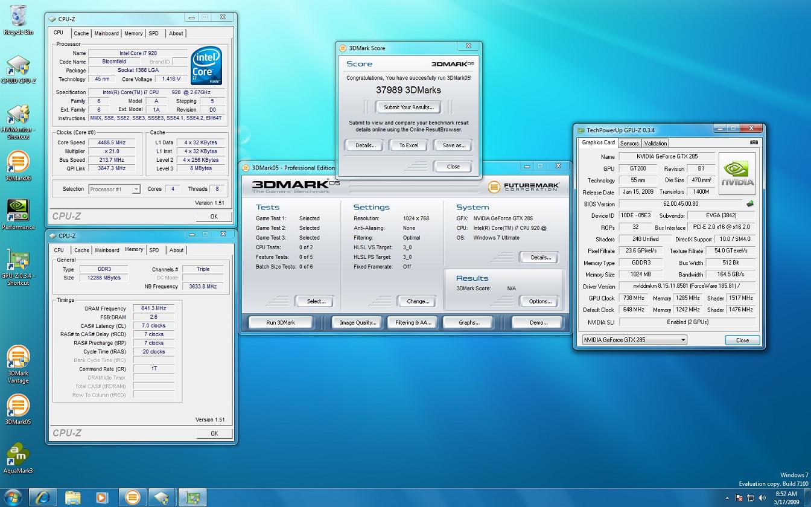811x507 pixels.
Task: Open About tab in upper CPU-Z window
Action: pyautogui.click(x=176, y=33)
